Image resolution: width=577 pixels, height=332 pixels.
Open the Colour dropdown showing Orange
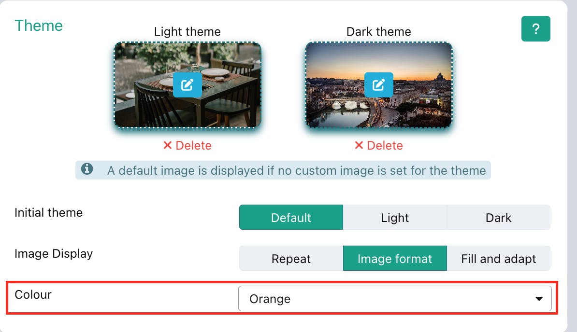coord(387,299)
